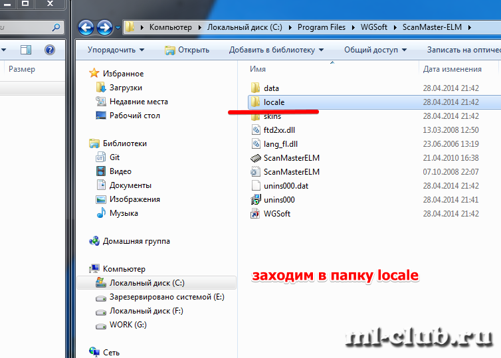Click help question mark icon
Viewport: 501px width, 358px height.
coord(49,50)
